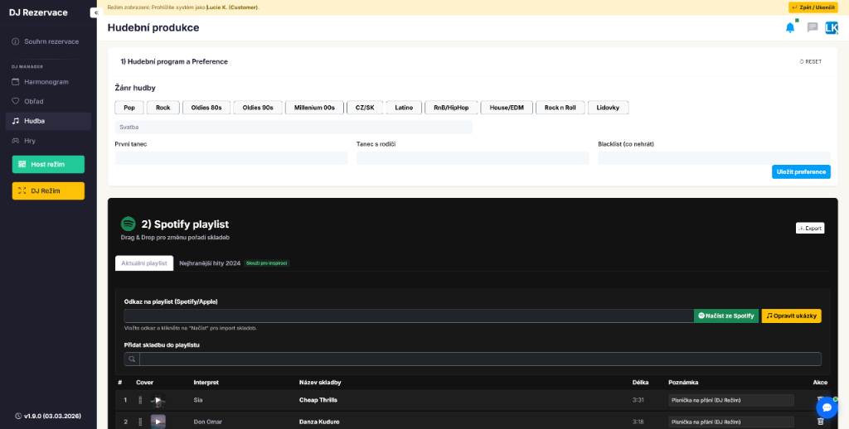
Task: Click the Export playlist button
Action: [x=810, y=229]
